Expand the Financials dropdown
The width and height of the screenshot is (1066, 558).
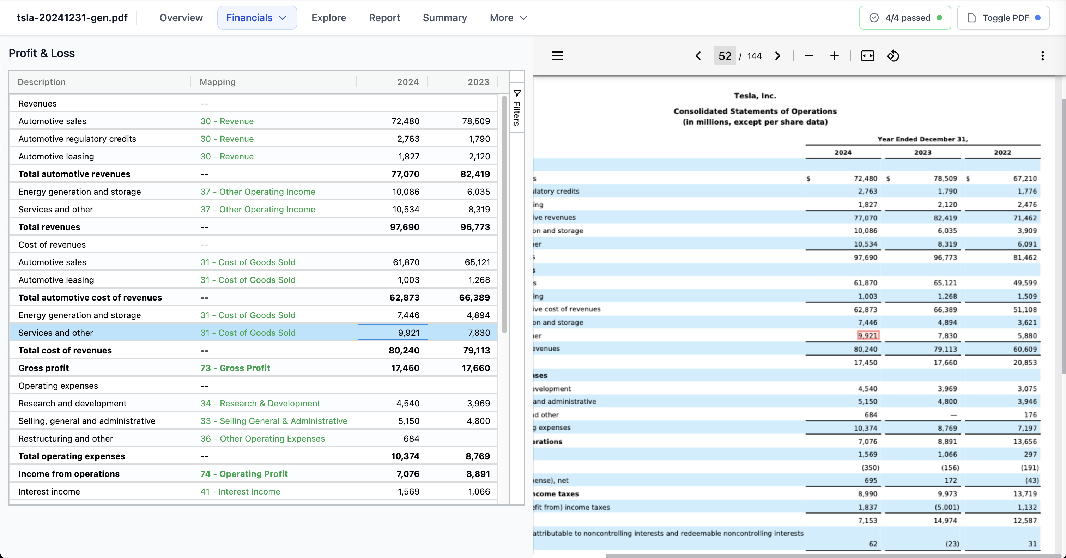(x=257, y=18)
